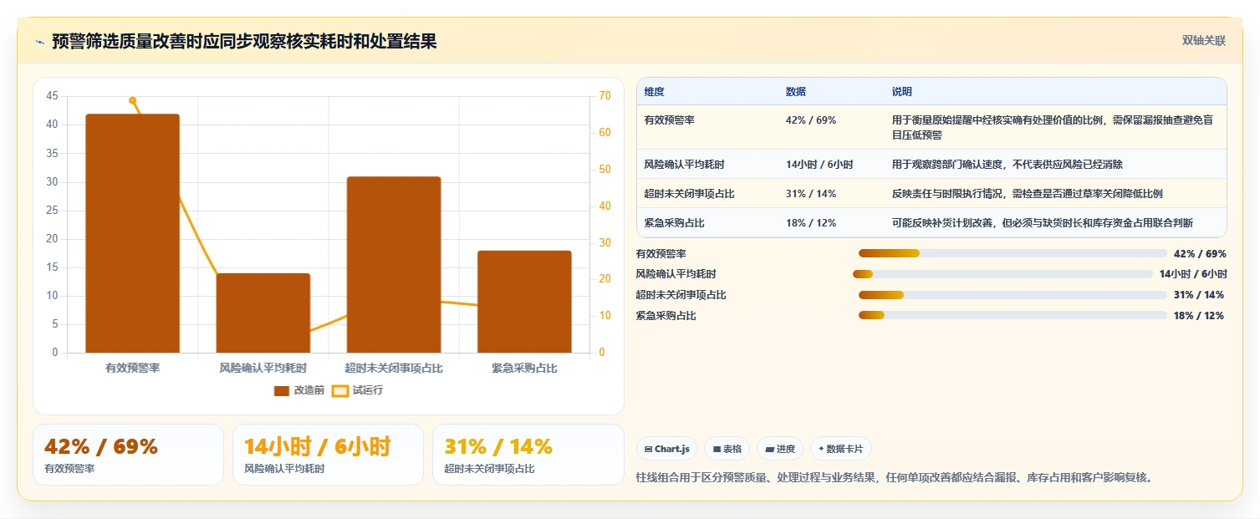This screenshot has width=1260, height=519.
Task: Click the 有效预警率 bar in the chart
Action: point(132,233)
